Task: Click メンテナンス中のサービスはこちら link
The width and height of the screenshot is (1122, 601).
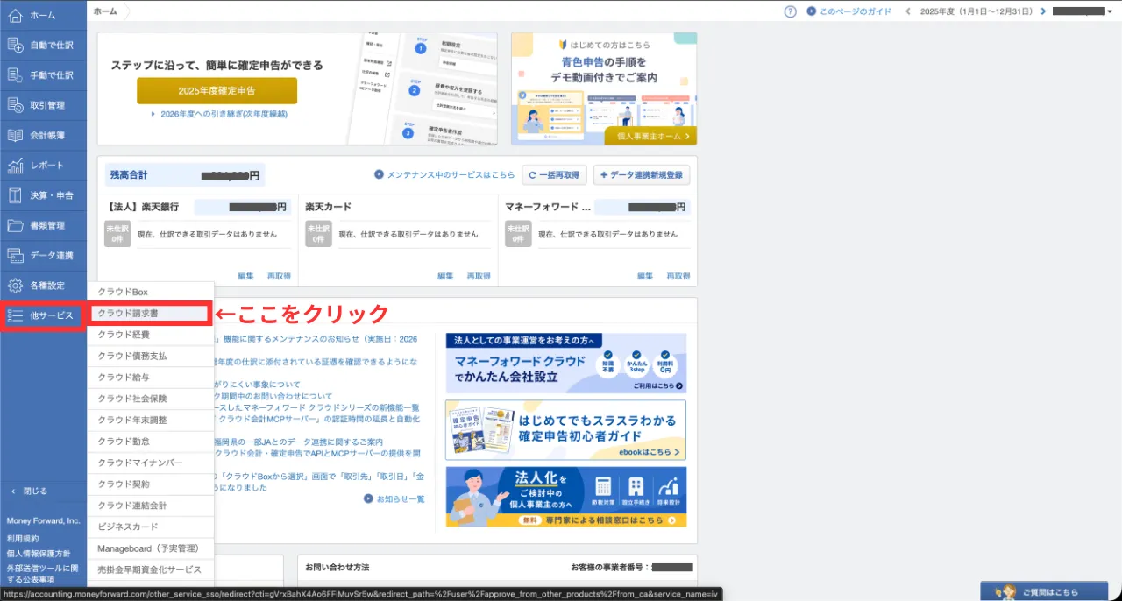Action: click(444, 175)
